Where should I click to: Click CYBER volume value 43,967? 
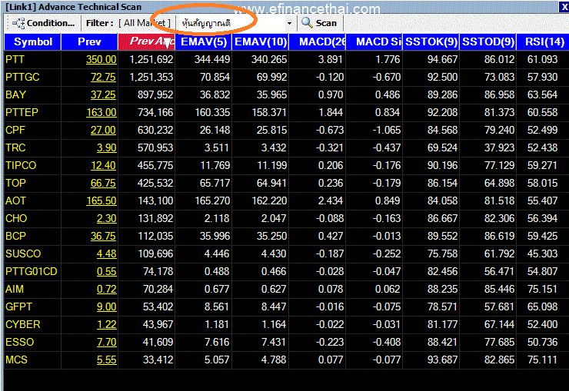(158, 324)
